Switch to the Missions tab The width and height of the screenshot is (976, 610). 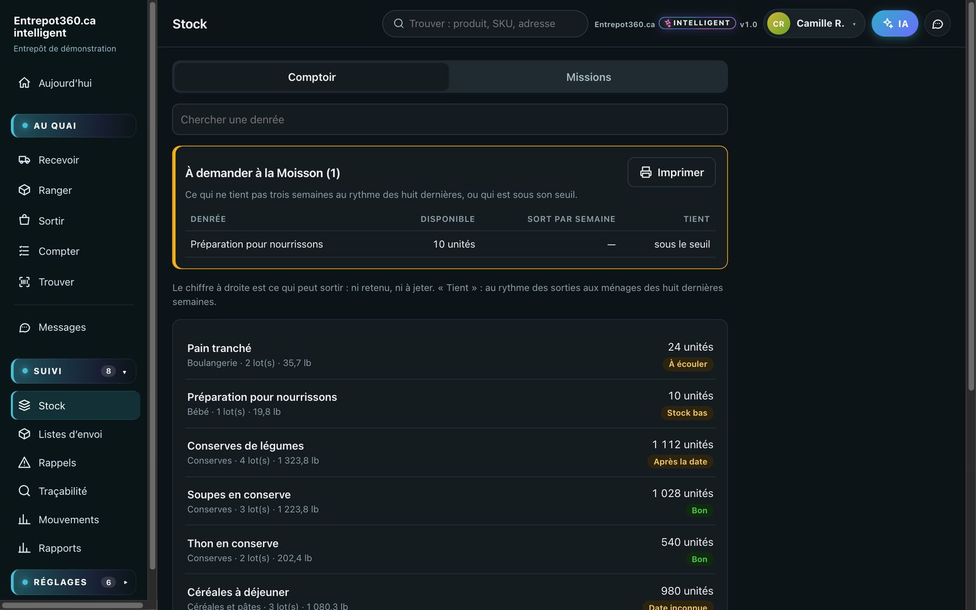(588, 77)
